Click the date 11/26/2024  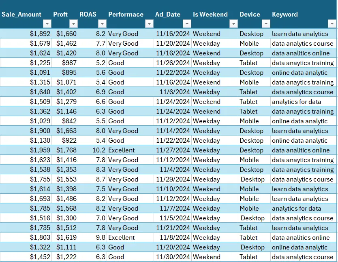click(173, 63)
